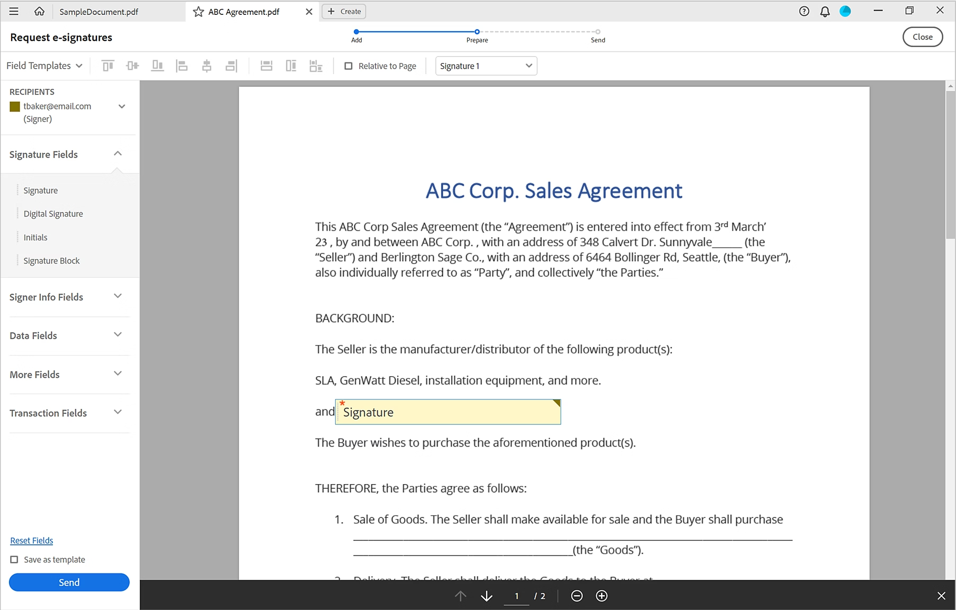Select the Align Right icon

(231, 66)
